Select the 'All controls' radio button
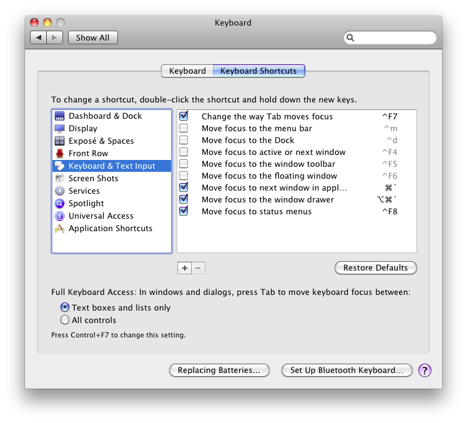The width and height of the screenshot is (467, 423). point(65,320)
